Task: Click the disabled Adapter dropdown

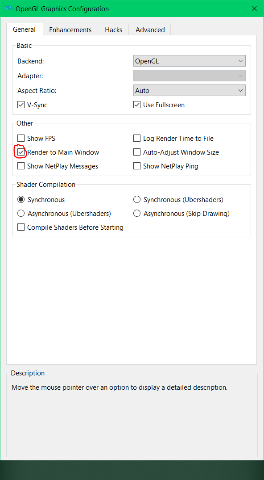Action: click(x=190, y=76)
